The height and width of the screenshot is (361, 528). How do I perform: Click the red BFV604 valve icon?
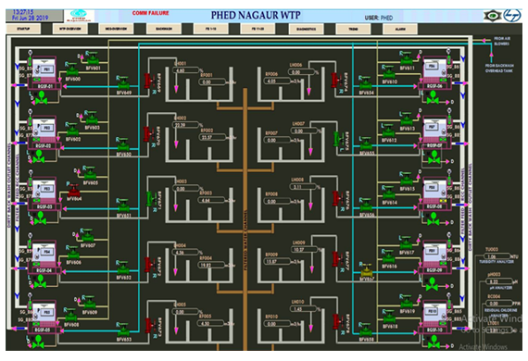point(74,191)
